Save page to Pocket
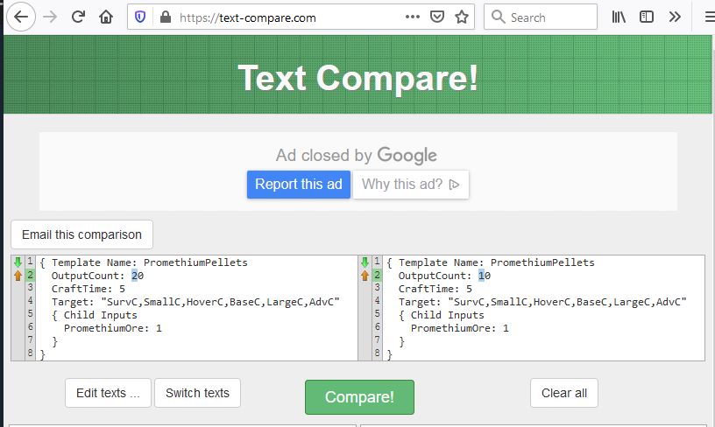This screenshot has height=427, width=715. 437,17
